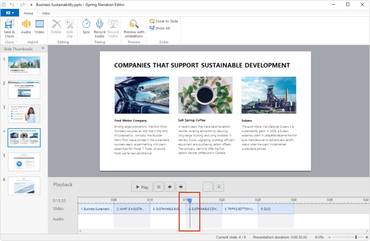
Task: Click the Subaru factory image
Action: (x=269, y=95)
